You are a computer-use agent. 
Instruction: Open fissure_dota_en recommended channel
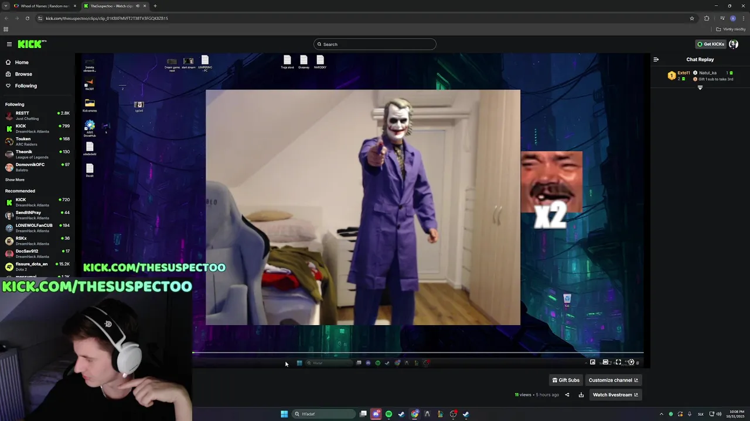(37, 266)
